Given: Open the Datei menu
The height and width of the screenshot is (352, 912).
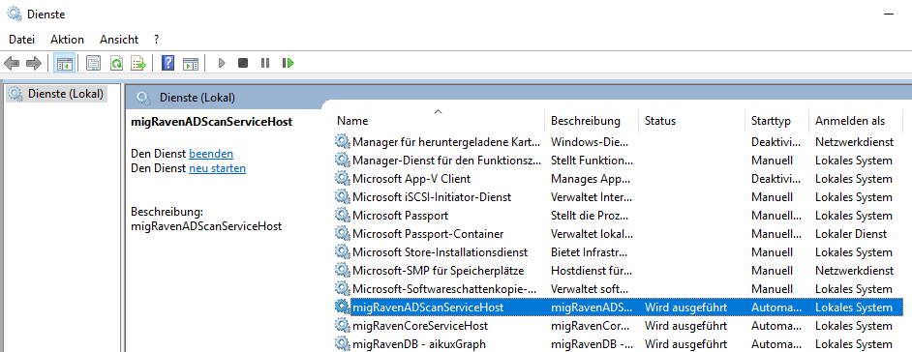Looking at the screenshot, I should coord(22,40).
